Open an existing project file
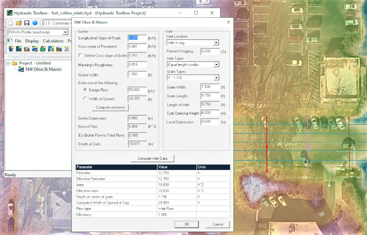Viewport: 367px width, 235px height. 18,23
